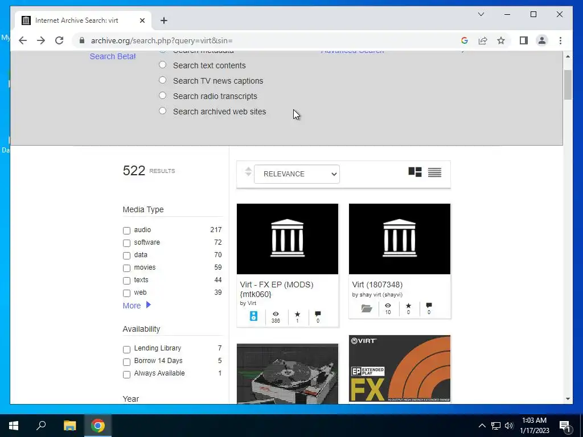Reload the archive.org page
Viewport: 583px width, 437px height.
pyautogui.click(x=59, y=40)
